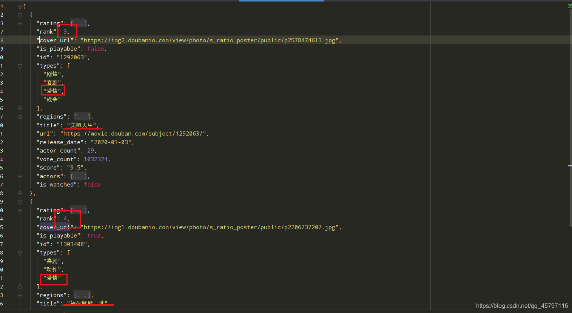572x313 pixels.
Task: Click the title value "美丽人生"
Action: (81, 125)
